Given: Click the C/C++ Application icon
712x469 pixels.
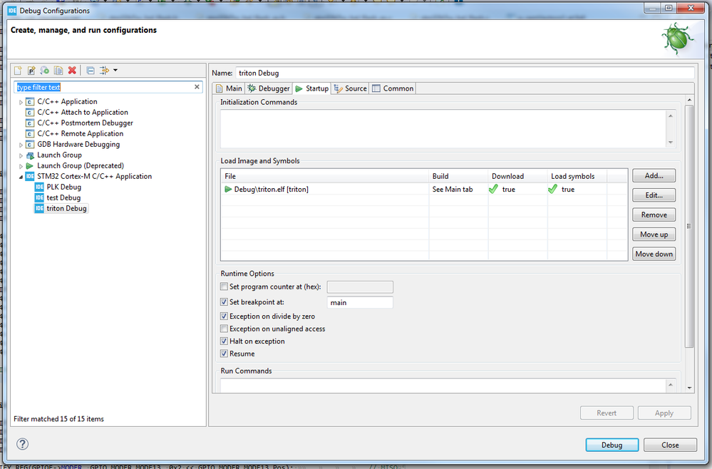Looking at the screenshot, I should pyautogui.click(x=29, y=102).
